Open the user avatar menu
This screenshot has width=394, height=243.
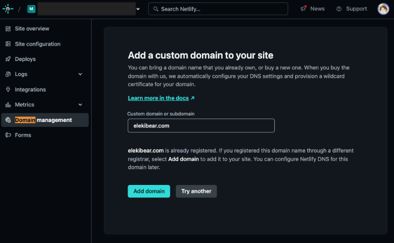383,9
